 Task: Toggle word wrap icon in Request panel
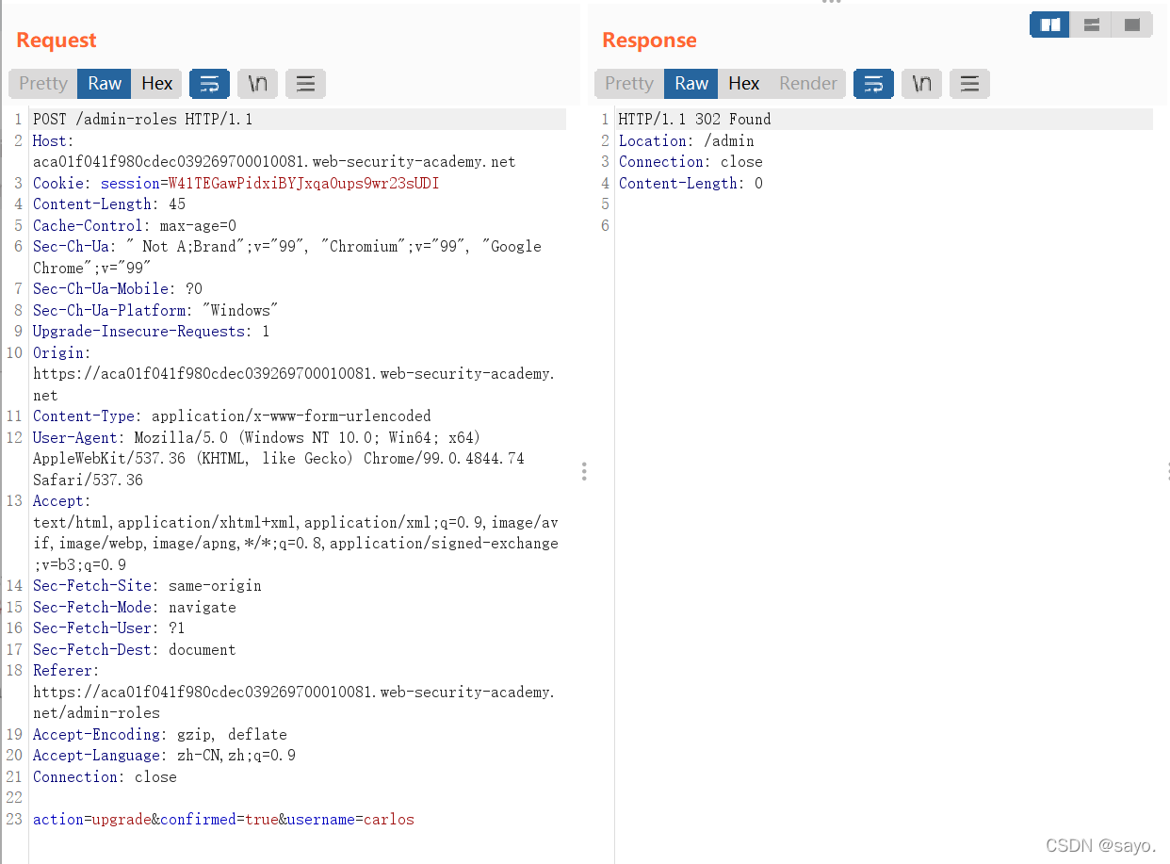(x=210, y=84)
